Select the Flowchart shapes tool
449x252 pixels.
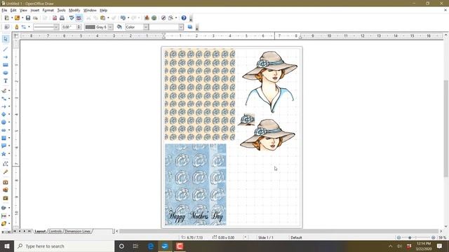(x=4, y=138)
